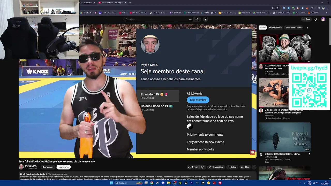
Task: Close the 'Essa foi a MAIOR COVARDIA' tab
Action: click(x=125, y=3)
